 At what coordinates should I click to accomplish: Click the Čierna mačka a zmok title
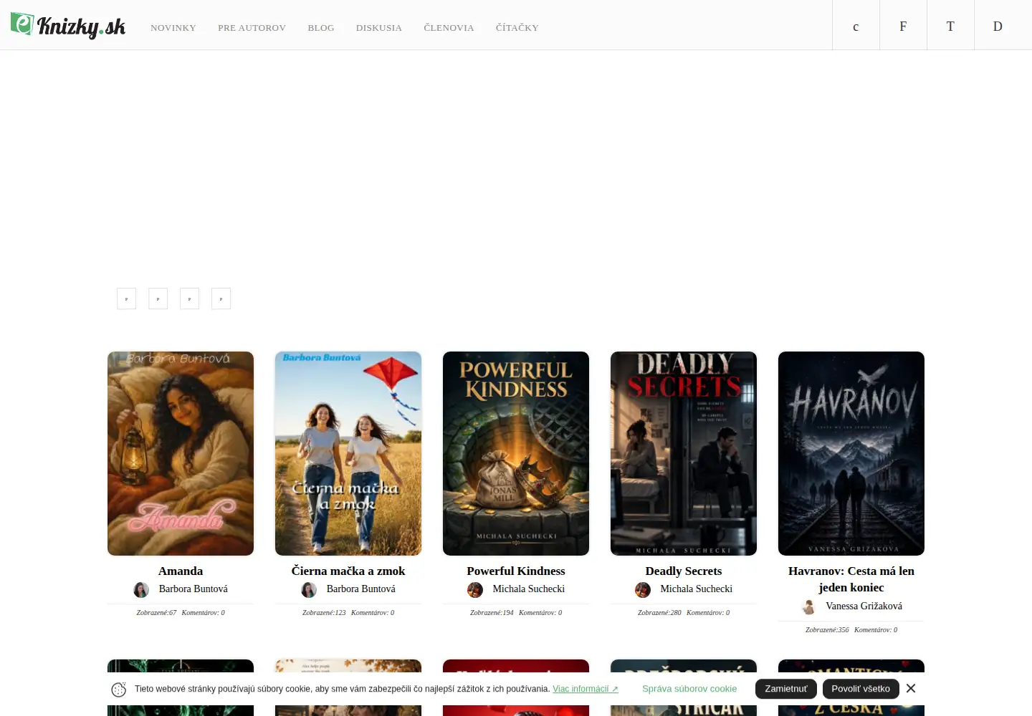coord(348,571)
